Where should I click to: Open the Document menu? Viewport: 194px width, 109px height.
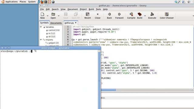click(73, 9)
